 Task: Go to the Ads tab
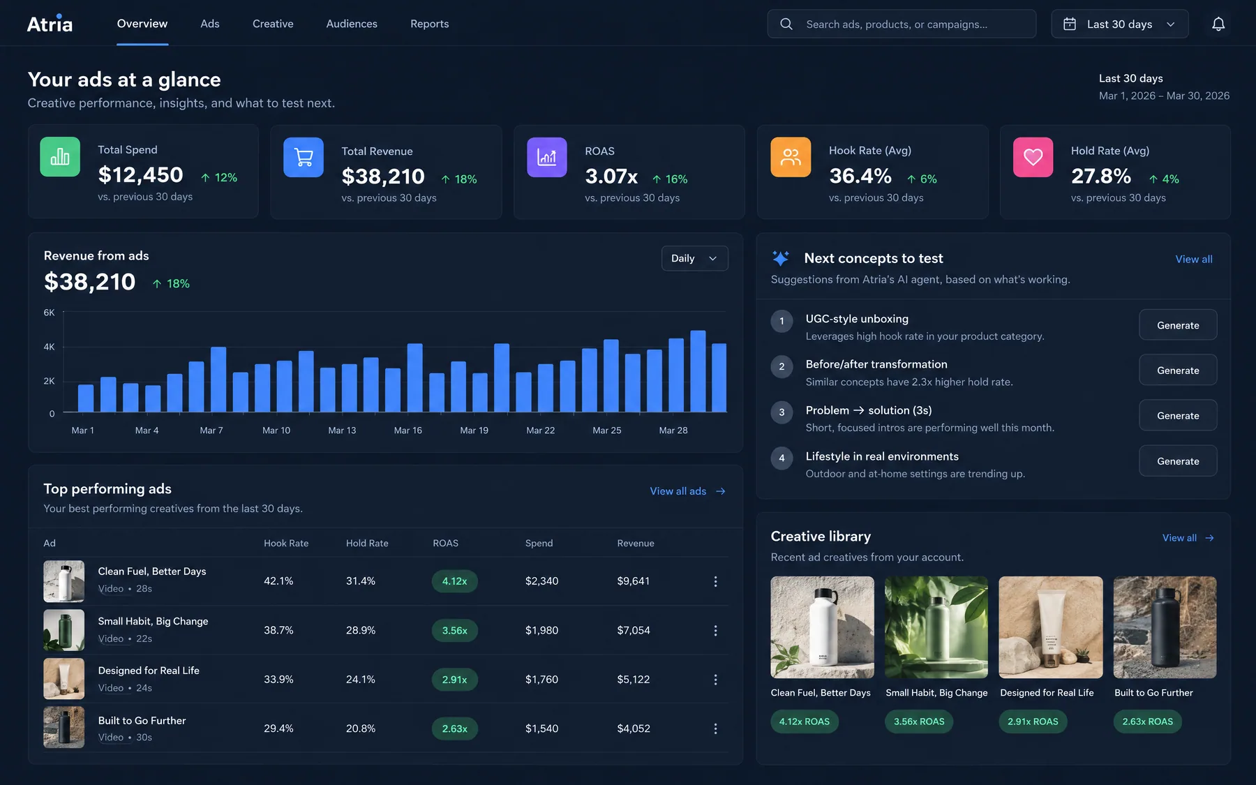tap(210, 24)
